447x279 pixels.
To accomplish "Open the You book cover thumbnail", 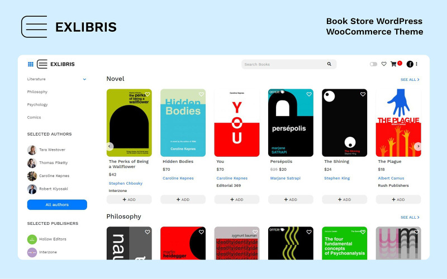I will (x=237, y=123).
